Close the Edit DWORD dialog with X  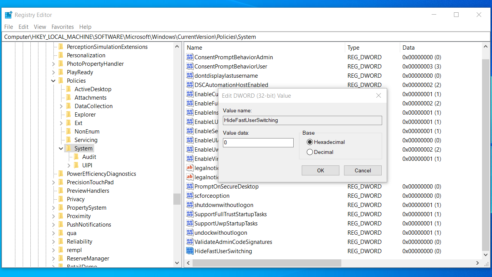coord(378,96)
